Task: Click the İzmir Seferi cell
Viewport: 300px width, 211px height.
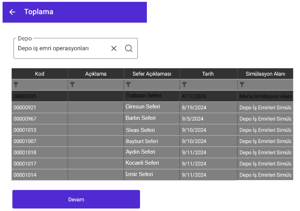Action: [152, 175]
